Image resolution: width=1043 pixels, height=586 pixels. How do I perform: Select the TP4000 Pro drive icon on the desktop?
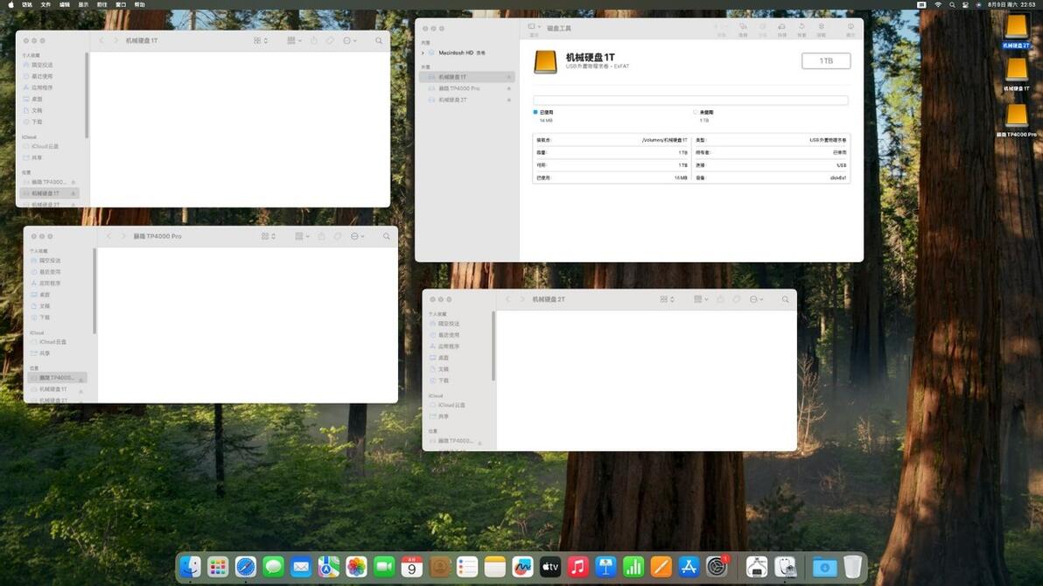[x=1017, y=118]
